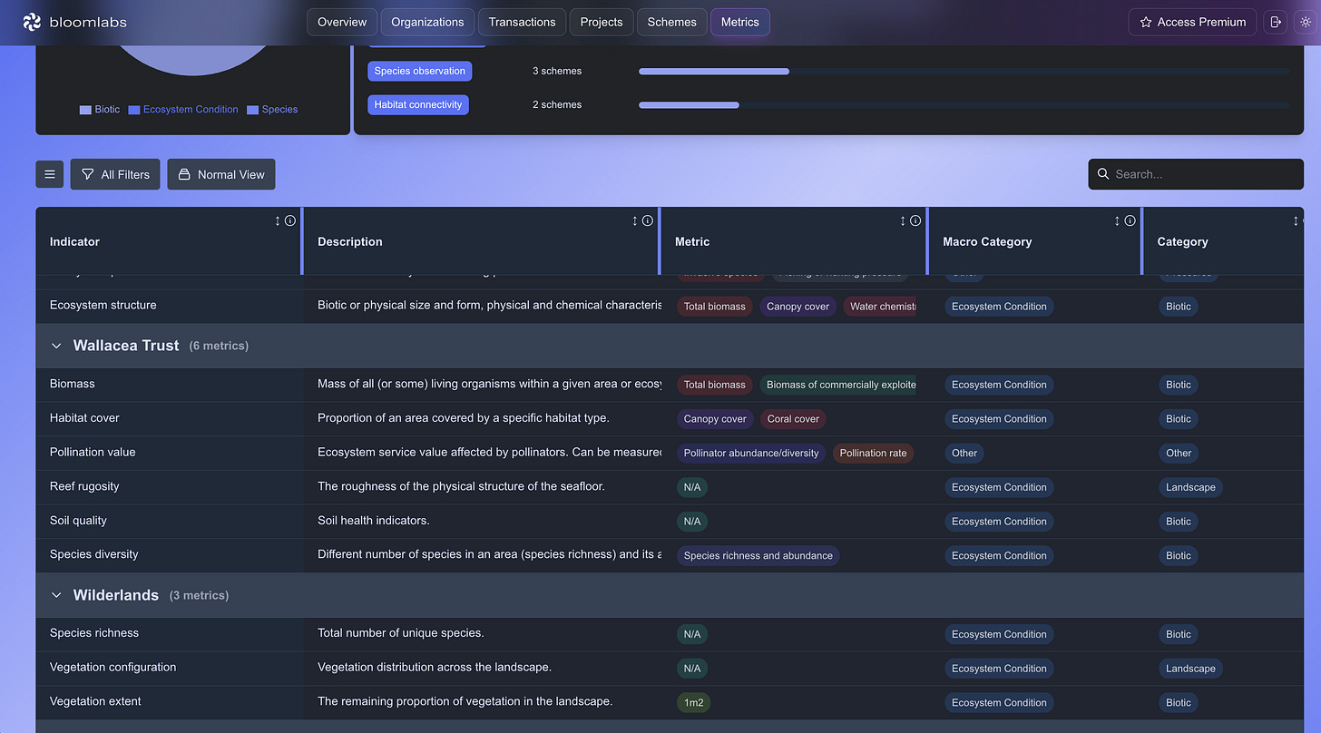1321x733 pixels.
Task: Select the Soil quality indicator
Action: coord(78,521)
